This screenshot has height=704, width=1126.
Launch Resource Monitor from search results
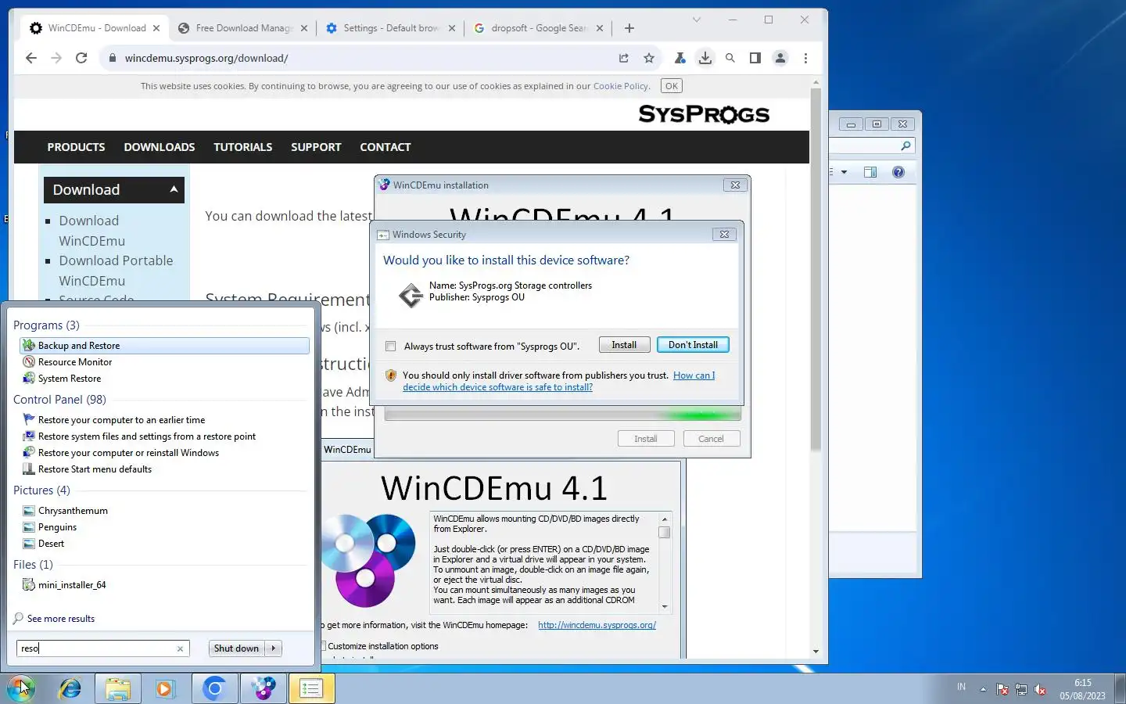pyautogui.click(x=164, y=362)
